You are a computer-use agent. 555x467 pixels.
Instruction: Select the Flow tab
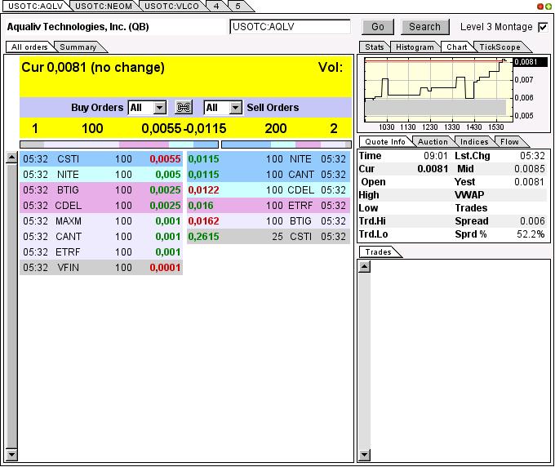[509, 142]
